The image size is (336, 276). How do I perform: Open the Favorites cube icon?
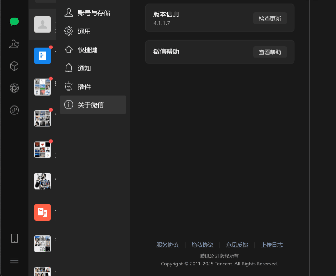tap(14, 66)
